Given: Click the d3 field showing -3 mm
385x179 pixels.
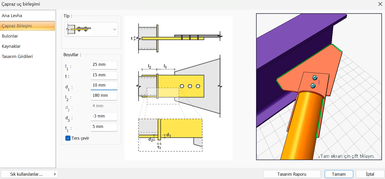Looking at the screenshot, I should [x=104, y=116].
